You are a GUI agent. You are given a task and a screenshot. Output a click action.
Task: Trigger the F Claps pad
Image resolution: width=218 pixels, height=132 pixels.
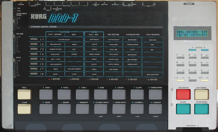pyautogui.click(x=137, y=95)
